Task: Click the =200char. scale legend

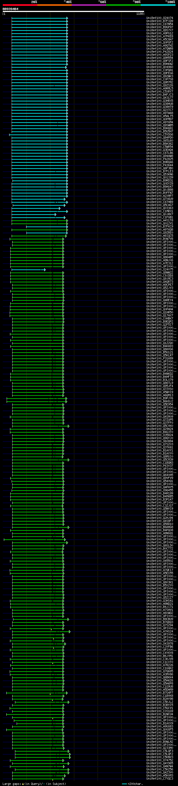Action: [x=132, y=783]
